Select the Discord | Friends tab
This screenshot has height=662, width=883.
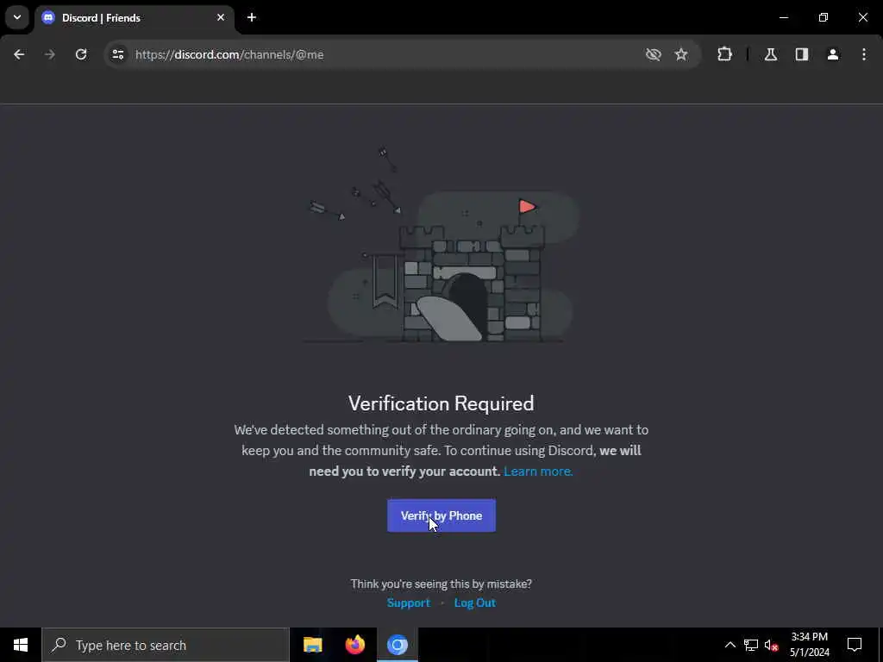coord(134,18)
